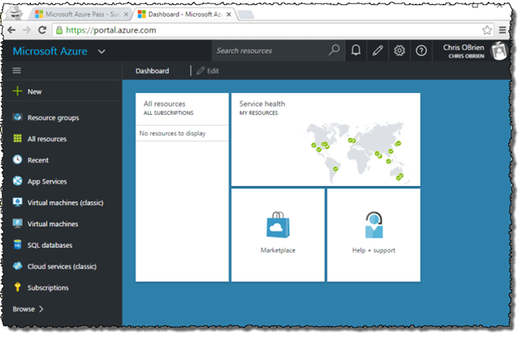Screen dimensions: 523x340
Task: Click the Marketplace tile label
Action: (278, 250)
